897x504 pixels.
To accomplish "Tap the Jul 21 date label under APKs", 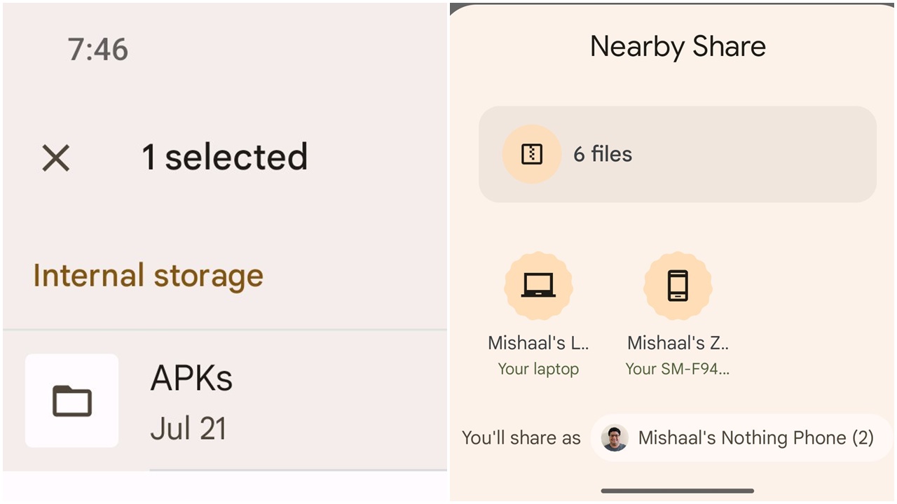I will [x=189, y=428].
